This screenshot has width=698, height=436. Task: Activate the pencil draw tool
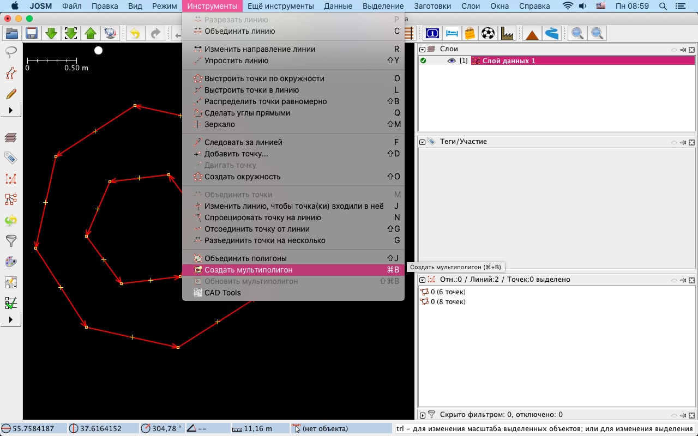point(11,94)
